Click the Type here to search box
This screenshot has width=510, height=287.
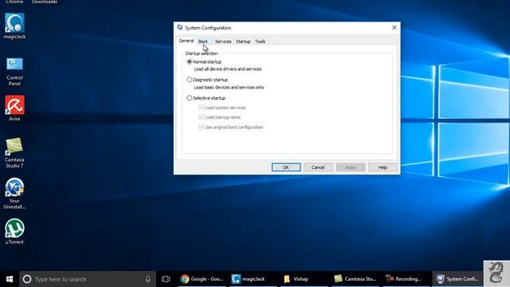[88, 279]
